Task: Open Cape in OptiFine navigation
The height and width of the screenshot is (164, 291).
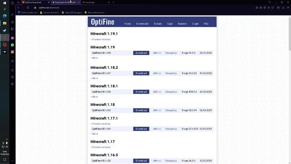Action: (x=170, y=24)
